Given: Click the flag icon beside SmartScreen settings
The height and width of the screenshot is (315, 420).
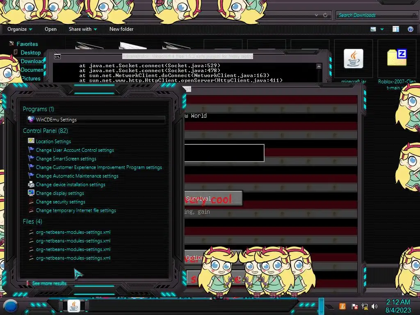Looking at the screenshot, I should tap(31, 158).
